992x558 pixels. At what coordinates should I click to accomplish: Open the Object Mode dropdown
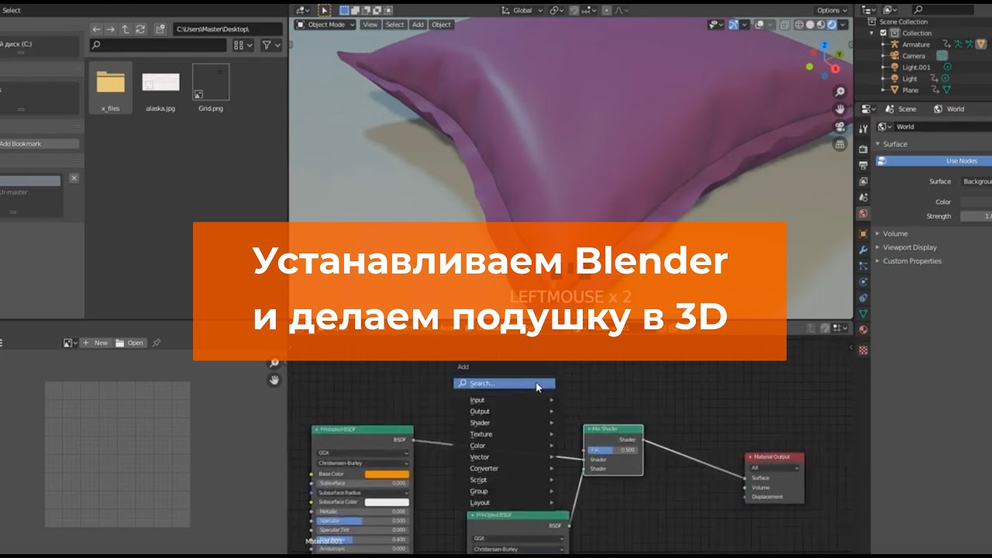(325, 25)
